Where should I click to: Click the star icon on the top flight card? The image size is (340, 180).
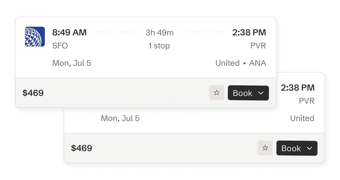tap(216, 92)
